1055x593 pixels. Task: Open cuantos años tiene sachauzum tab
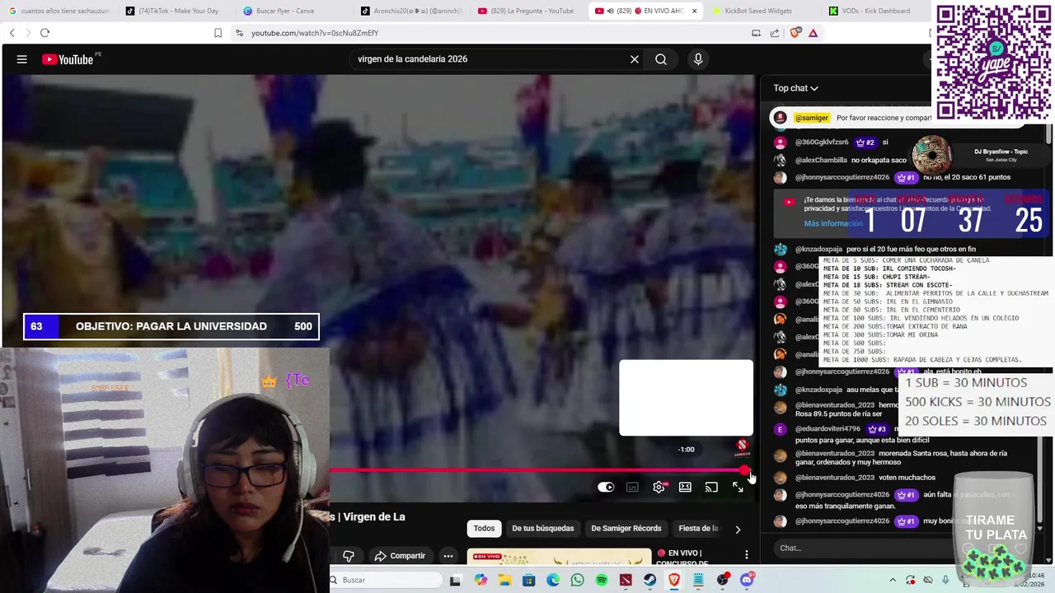(59, 11)
